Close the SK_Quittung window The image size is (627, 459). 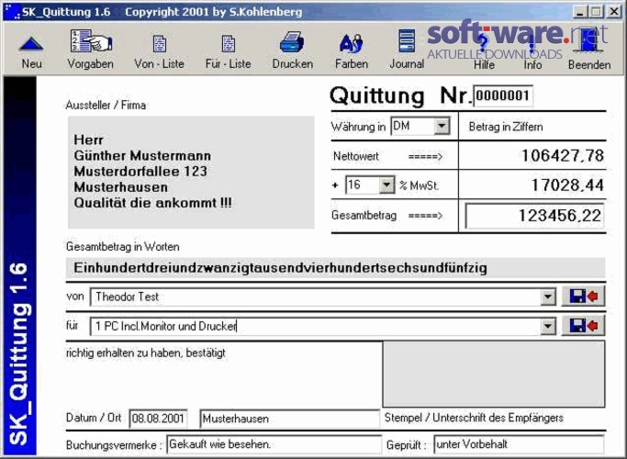click(614, 12)
